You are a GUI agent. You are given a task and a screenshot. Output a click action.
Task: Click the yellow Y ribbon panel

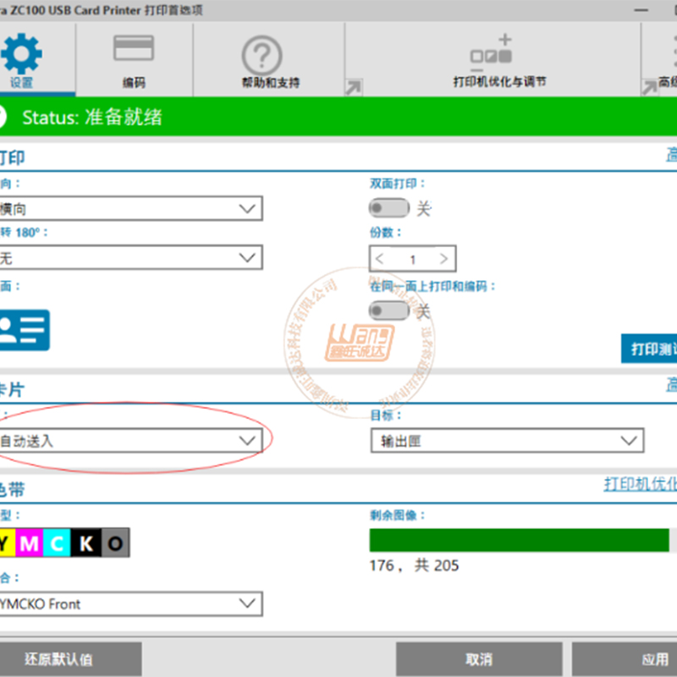click(8, 543)
